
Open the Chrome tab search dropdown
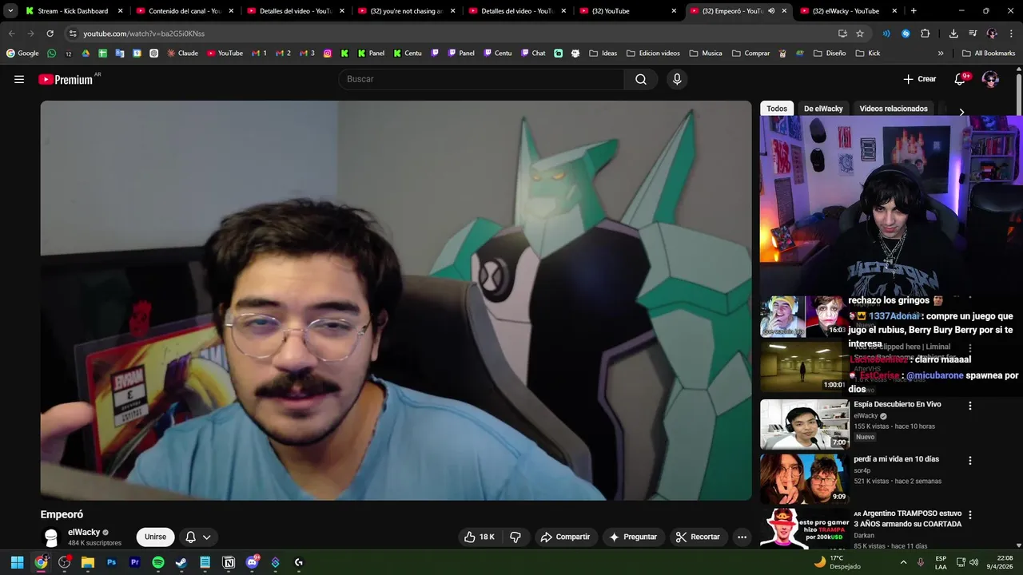point(10,11)
